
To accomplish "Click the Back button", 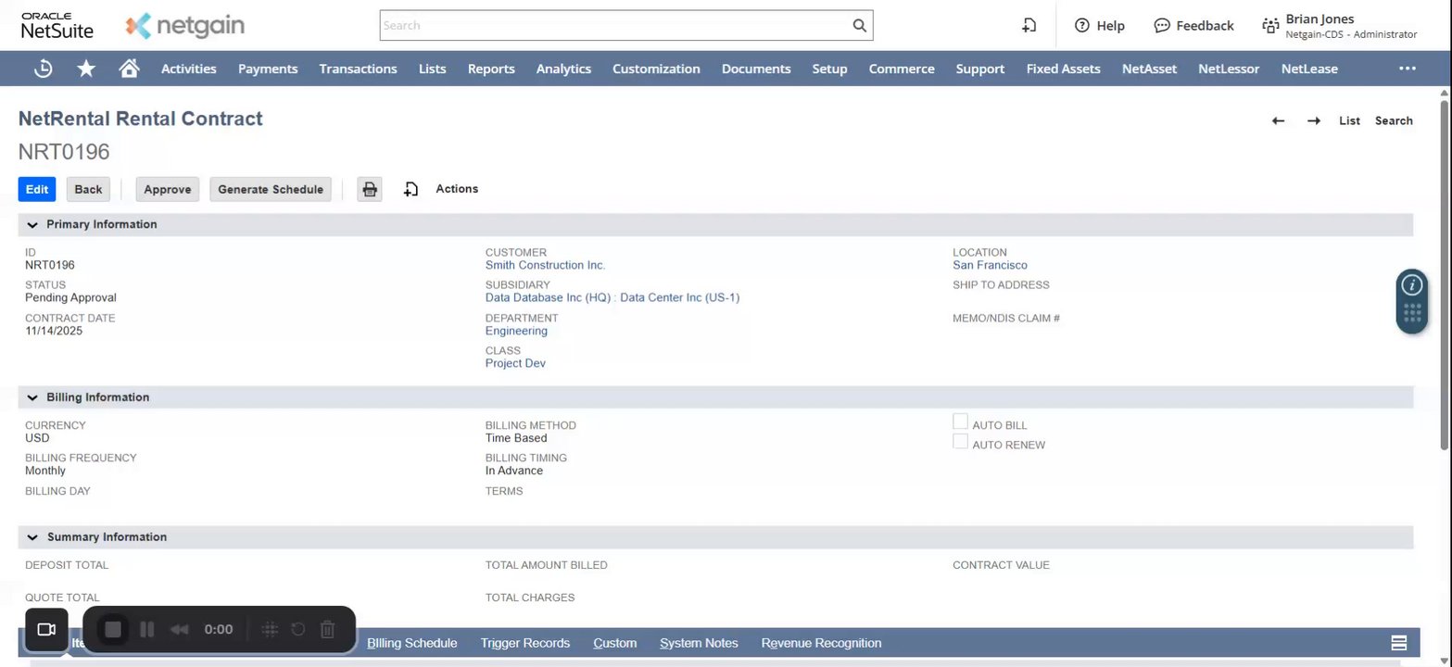I will [88, 189].
